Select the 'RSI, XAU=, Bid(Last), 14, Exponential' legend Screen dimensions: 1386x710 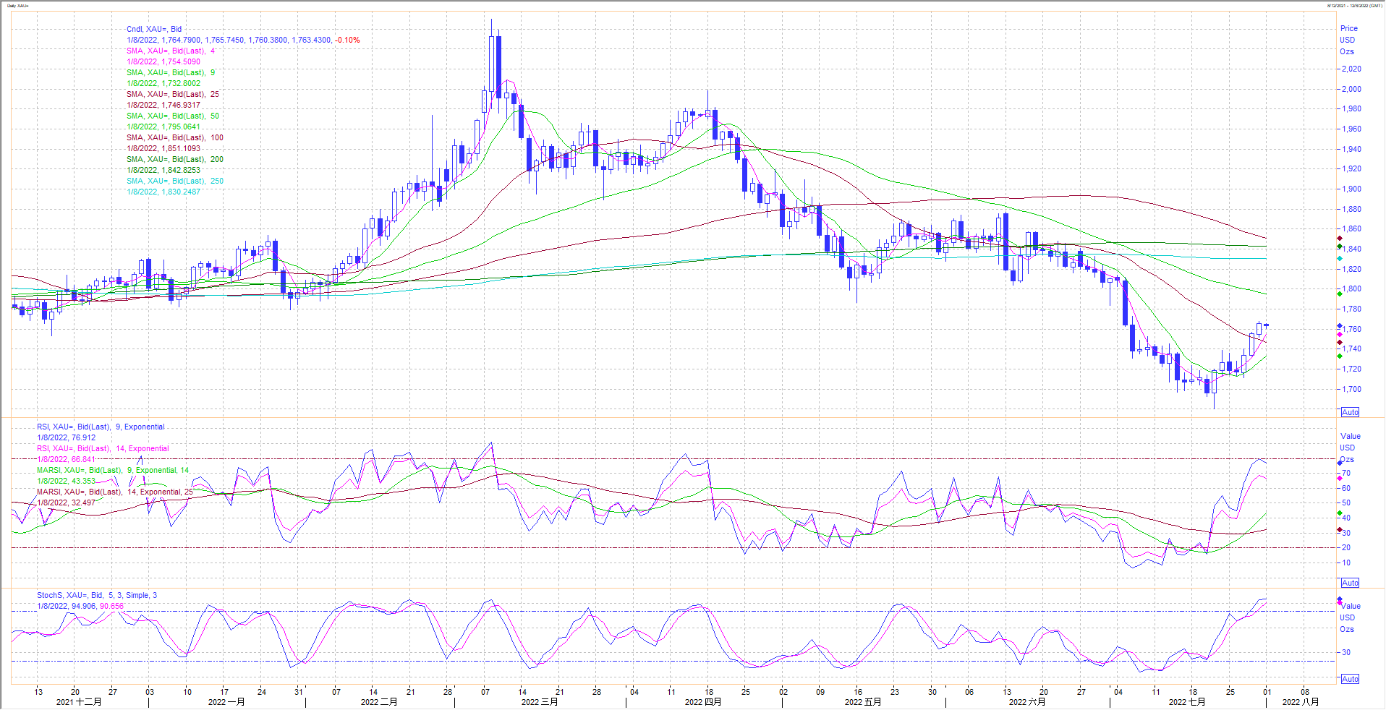(x=103, y=449)
